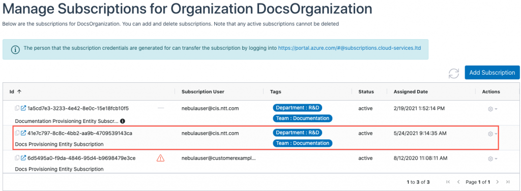This screenshot has height=191, width=521.
Task: Click Department : R&D tag in 41e7c797 row
Action: click(x=298, y=133)
